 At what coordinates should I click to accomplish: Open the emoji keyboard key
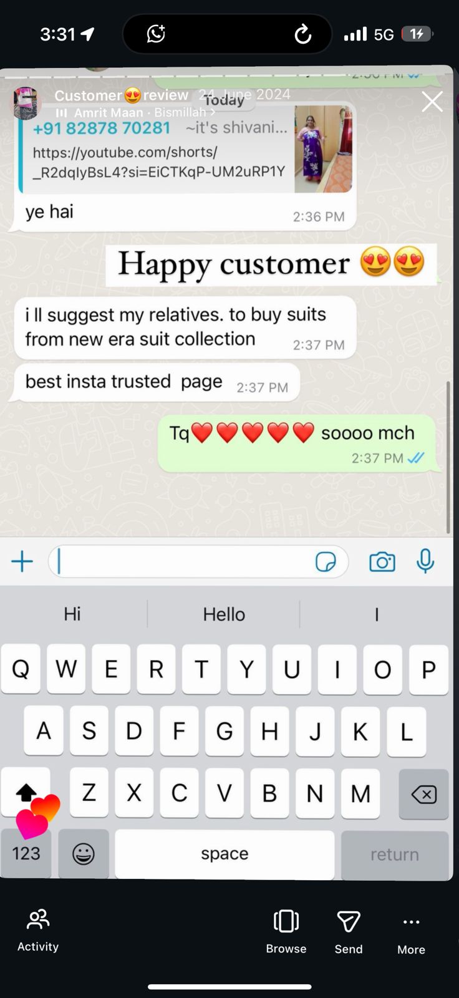click(84, 853)
